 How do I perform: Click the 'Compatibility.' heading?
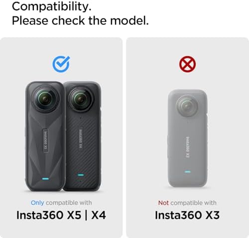(52, 6)
